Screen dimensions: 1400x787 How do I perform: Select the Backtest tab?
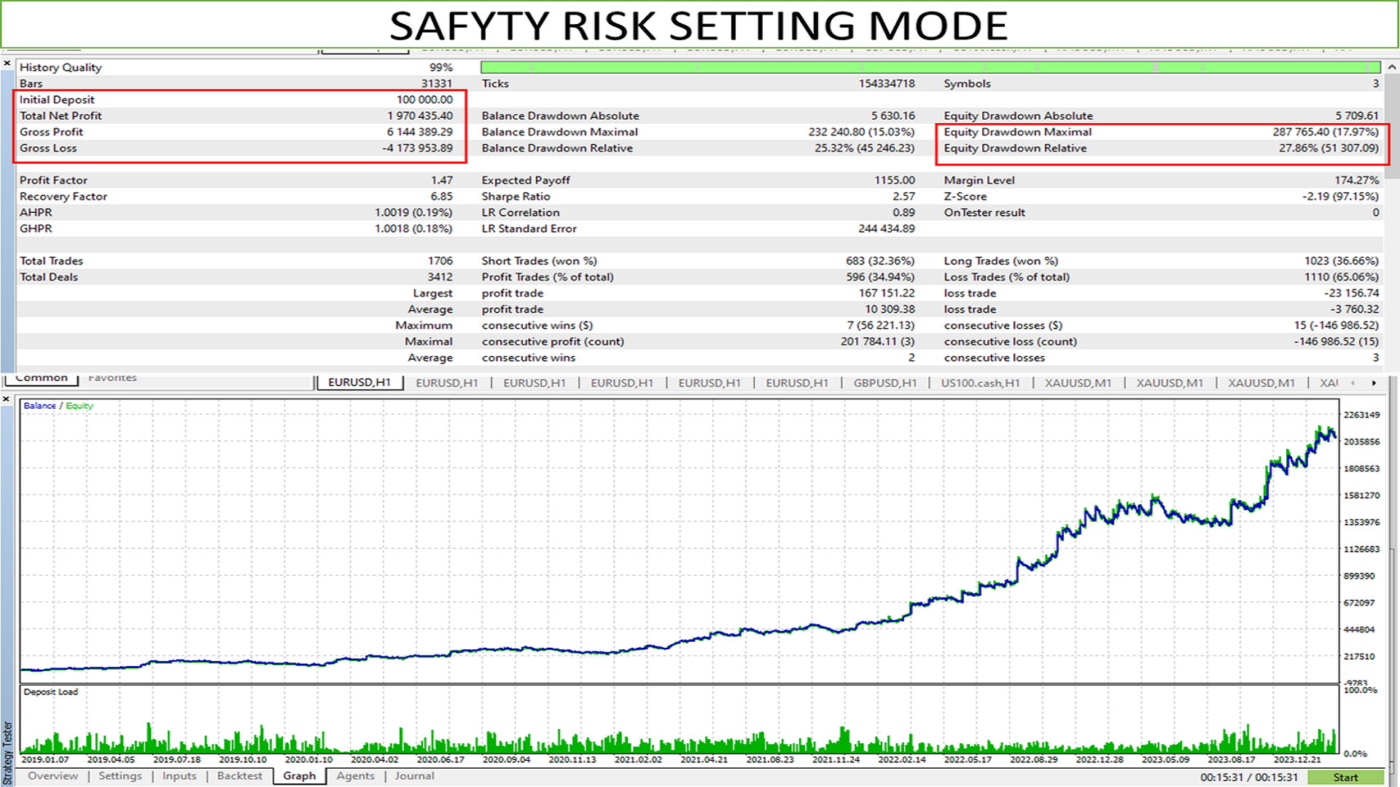click(239, 776)
